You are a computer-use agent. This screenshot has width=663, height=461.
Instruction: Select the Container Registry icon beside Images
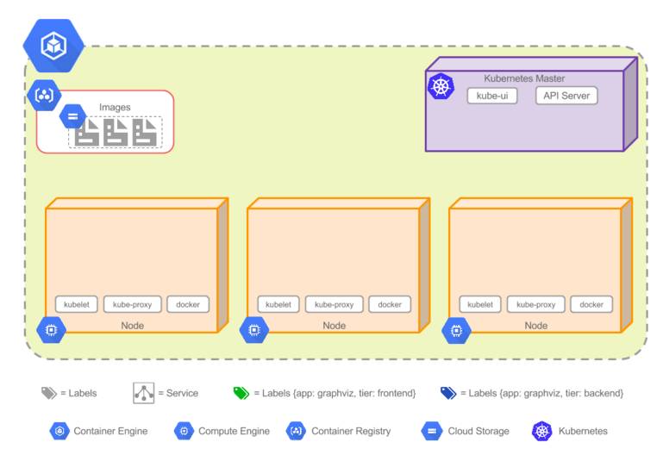[44, 96]
